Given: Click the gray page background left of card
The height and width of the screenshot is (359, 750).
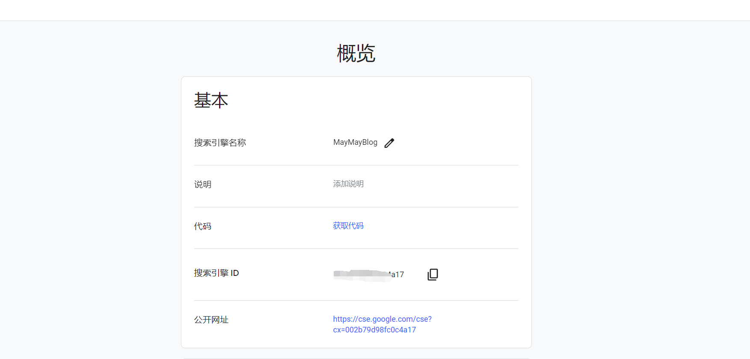Looking at the screenshot, I should 90,193.
